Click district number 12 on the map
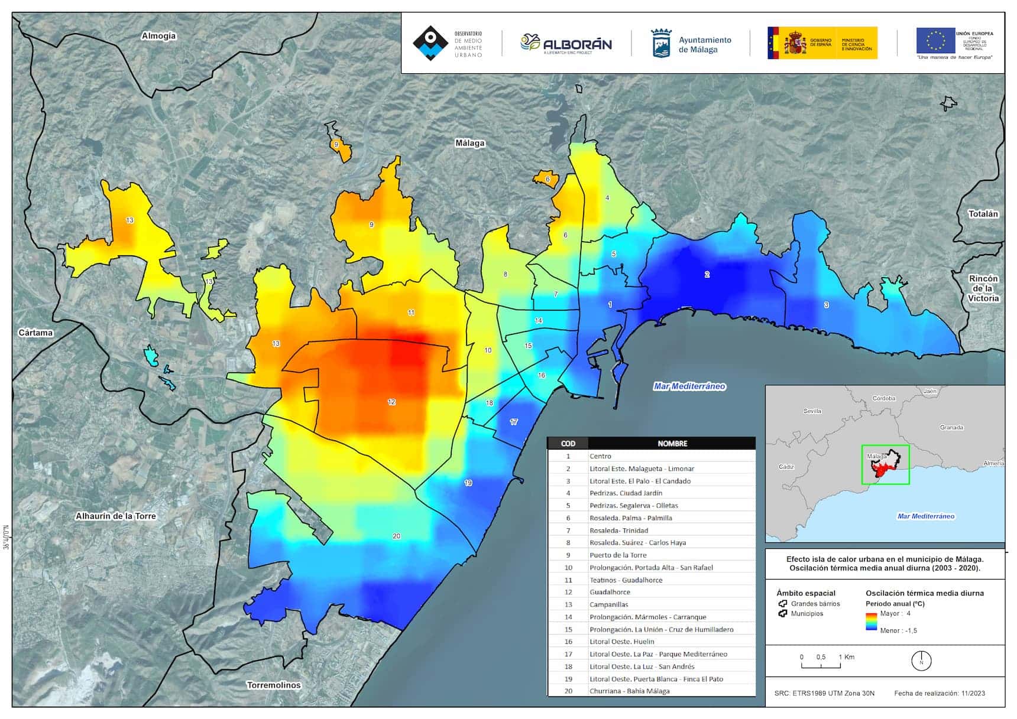 [x=391, y=402]
